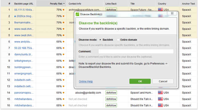Sort by Title column header
This screenshot has width=198, height=110.
132,4
